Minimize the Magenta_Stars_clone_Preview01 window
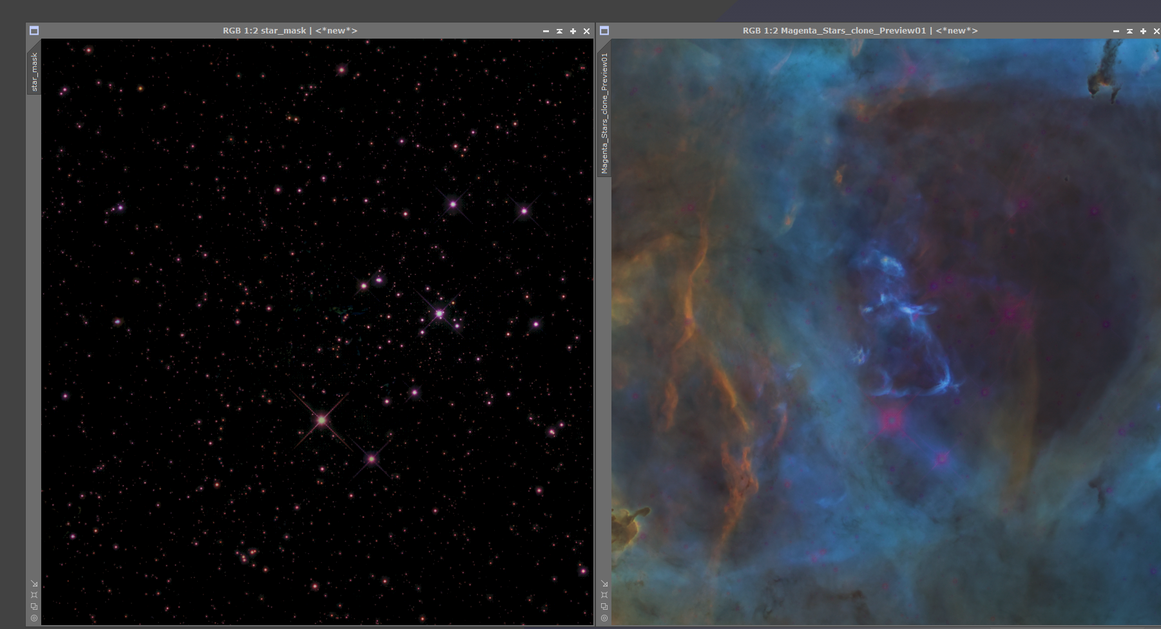 pos(1116,31)
